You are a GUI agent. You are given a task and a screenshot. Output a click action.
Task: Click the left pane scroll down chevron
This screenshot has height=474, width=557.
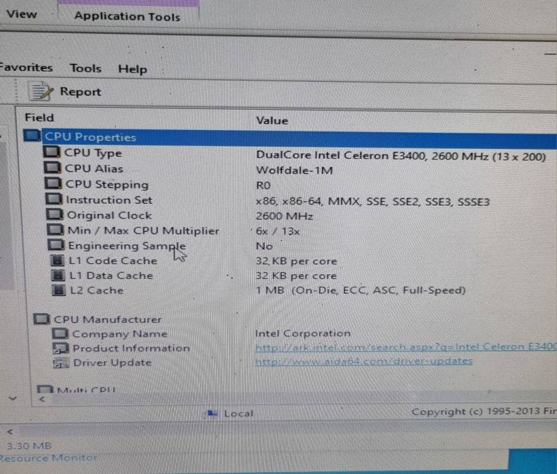[x=13, y=398]
